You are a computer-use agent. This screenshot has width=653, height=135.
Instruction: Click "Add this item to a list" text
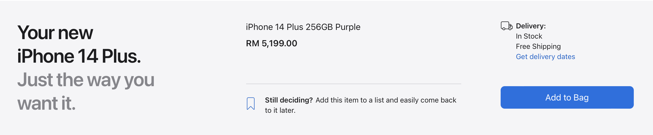pos(344,100)
